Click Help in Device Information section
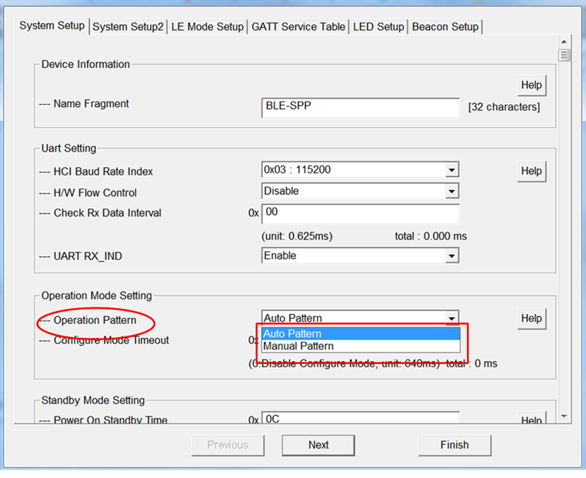The height and width of the screenshot is (478, 586). tap(531, 85)
